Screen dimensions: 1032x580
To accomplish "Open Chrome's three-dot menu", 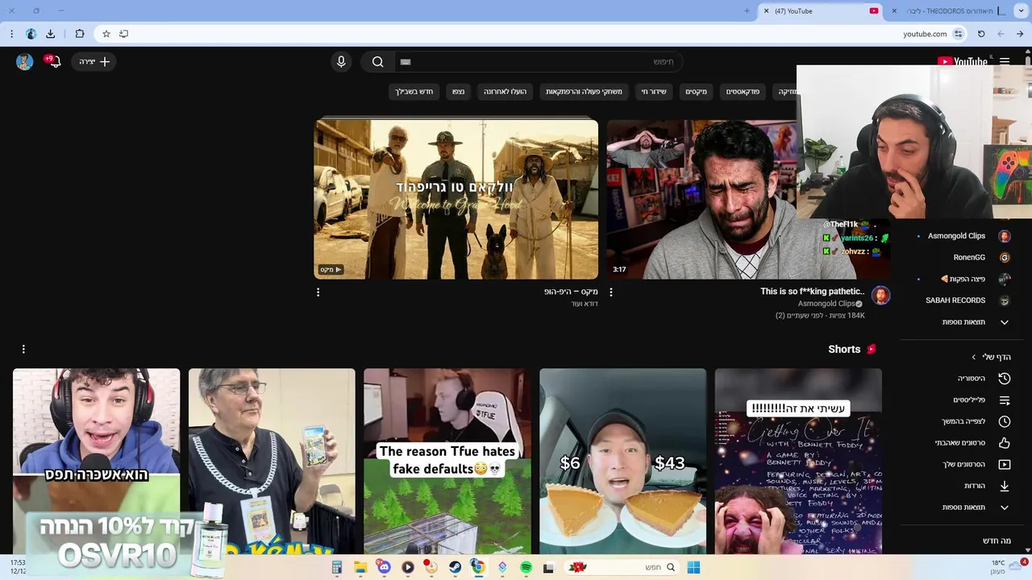I will coord(11,34).
